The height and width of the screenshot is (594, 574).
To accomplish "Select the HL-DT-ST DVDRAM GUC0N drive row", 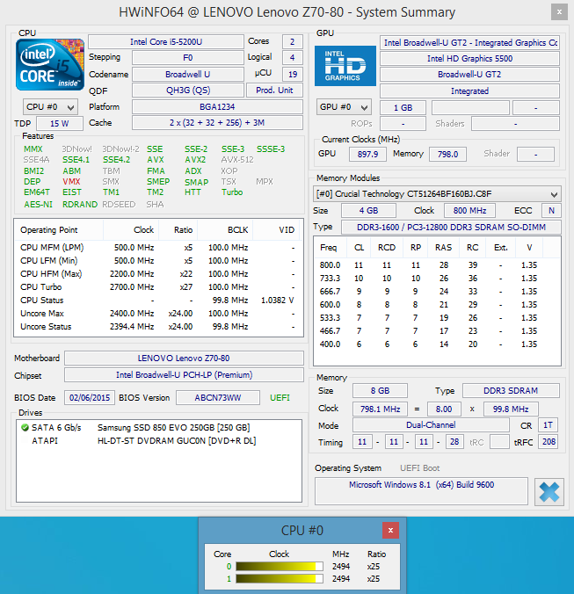I will coord(159,441).
